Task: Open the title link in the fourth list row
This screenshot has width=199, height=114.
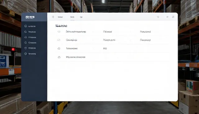Action: (x=76, y=57)
